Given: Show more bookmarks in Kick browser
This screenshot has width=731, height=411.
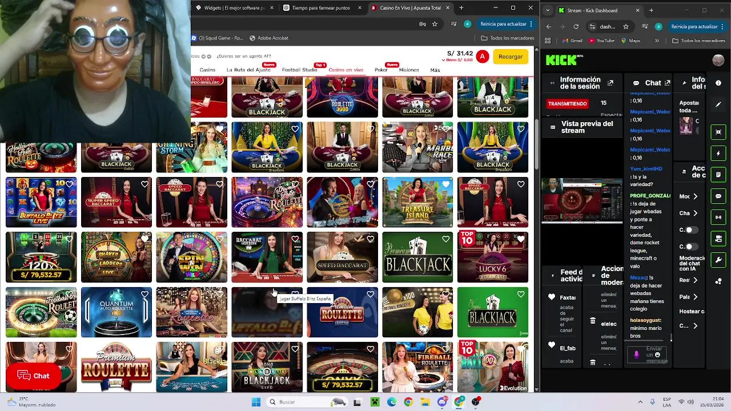Looking at the screenshot, I should coord(657,41).
